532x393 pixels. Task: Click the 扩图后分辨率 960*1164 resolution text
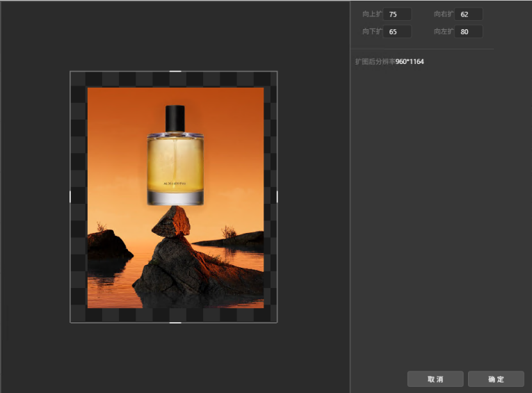pos(389,62)
